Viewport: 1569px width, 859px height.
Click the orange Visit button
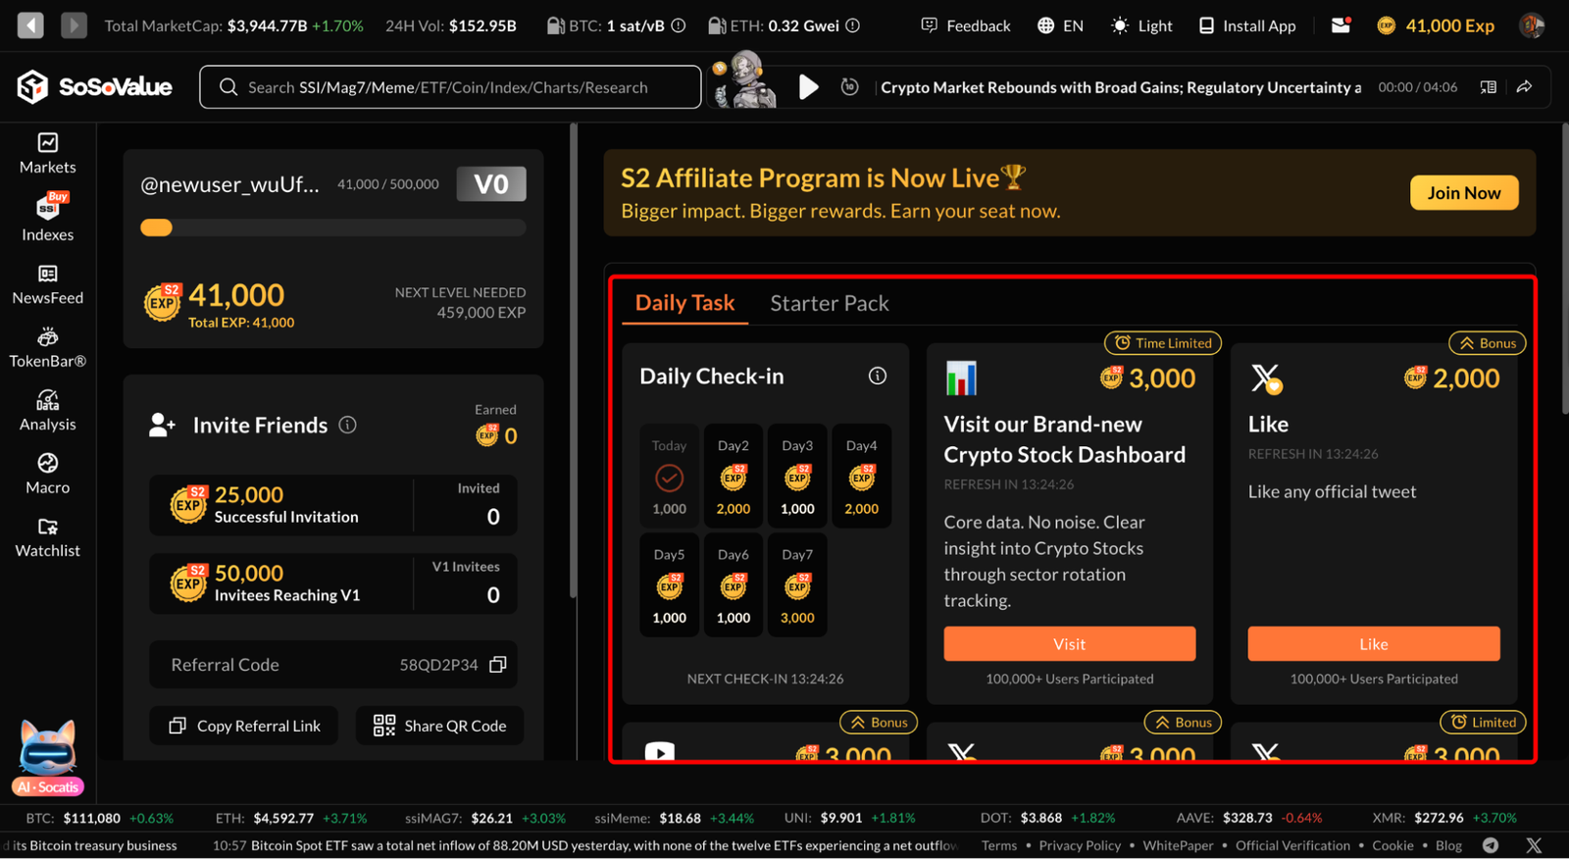tap(1070, 644)
